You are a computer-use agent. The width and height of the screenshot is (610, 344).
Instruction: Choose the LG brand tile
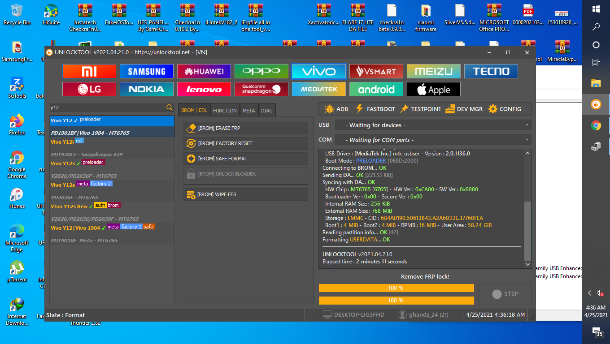click(89, 89)
